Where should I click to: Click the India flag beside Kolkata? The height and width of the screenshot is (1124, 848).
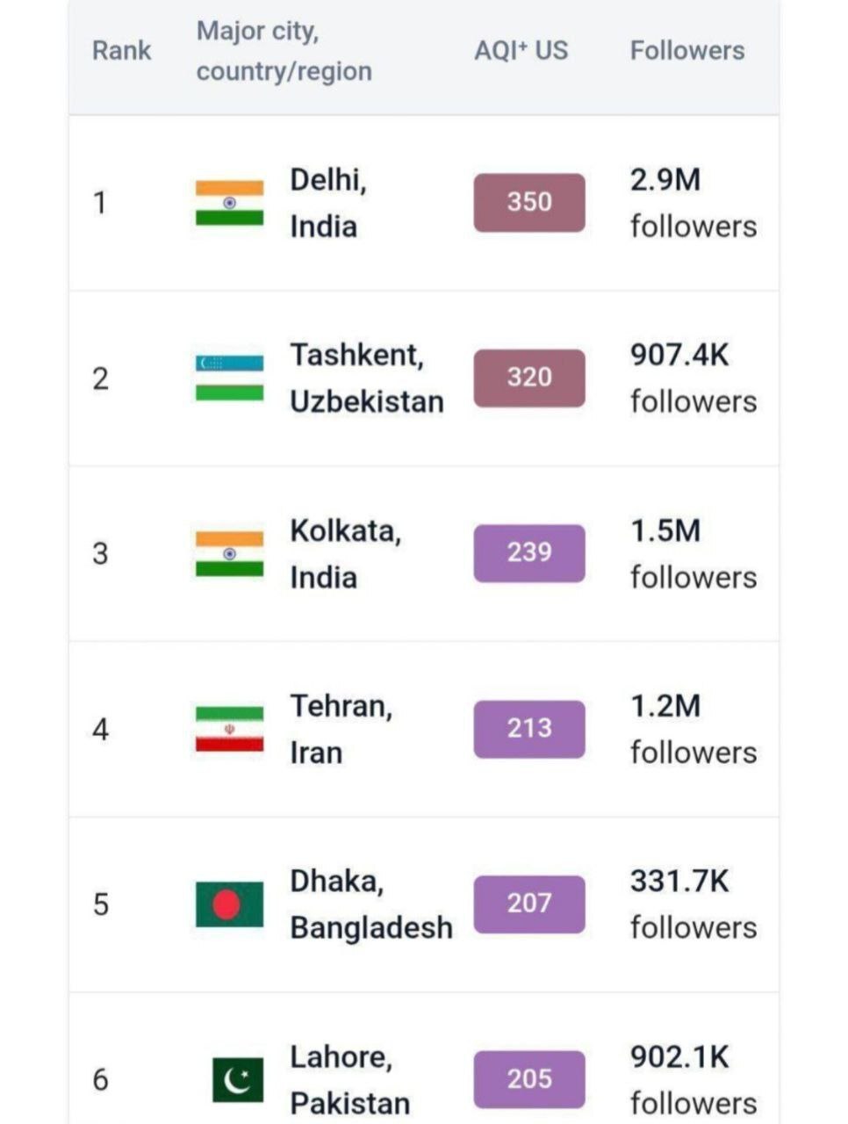tap(229, 553)
